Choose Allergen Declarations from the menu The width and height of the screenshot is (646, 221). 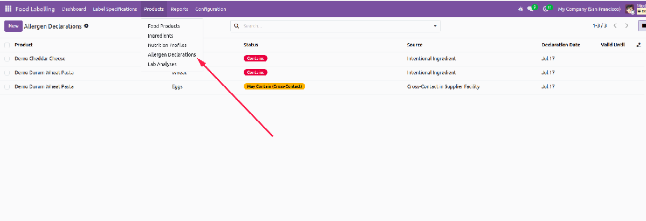coord(172,54)
